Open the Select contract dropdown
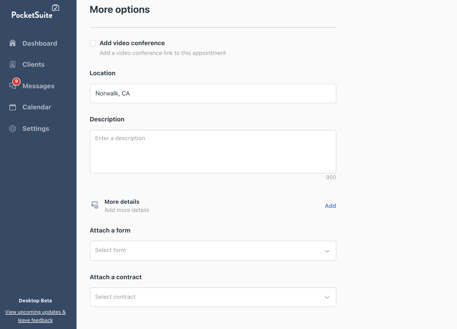Viewport: 457px width, 329px height. (213, 297)
